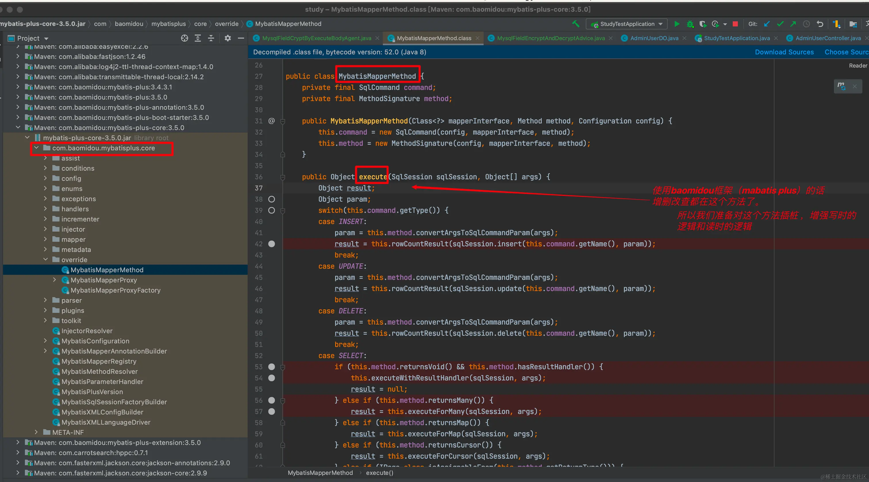Dismiss the Maven floating notification X
This screenshot has width=869, height=482.
(855, 86)
